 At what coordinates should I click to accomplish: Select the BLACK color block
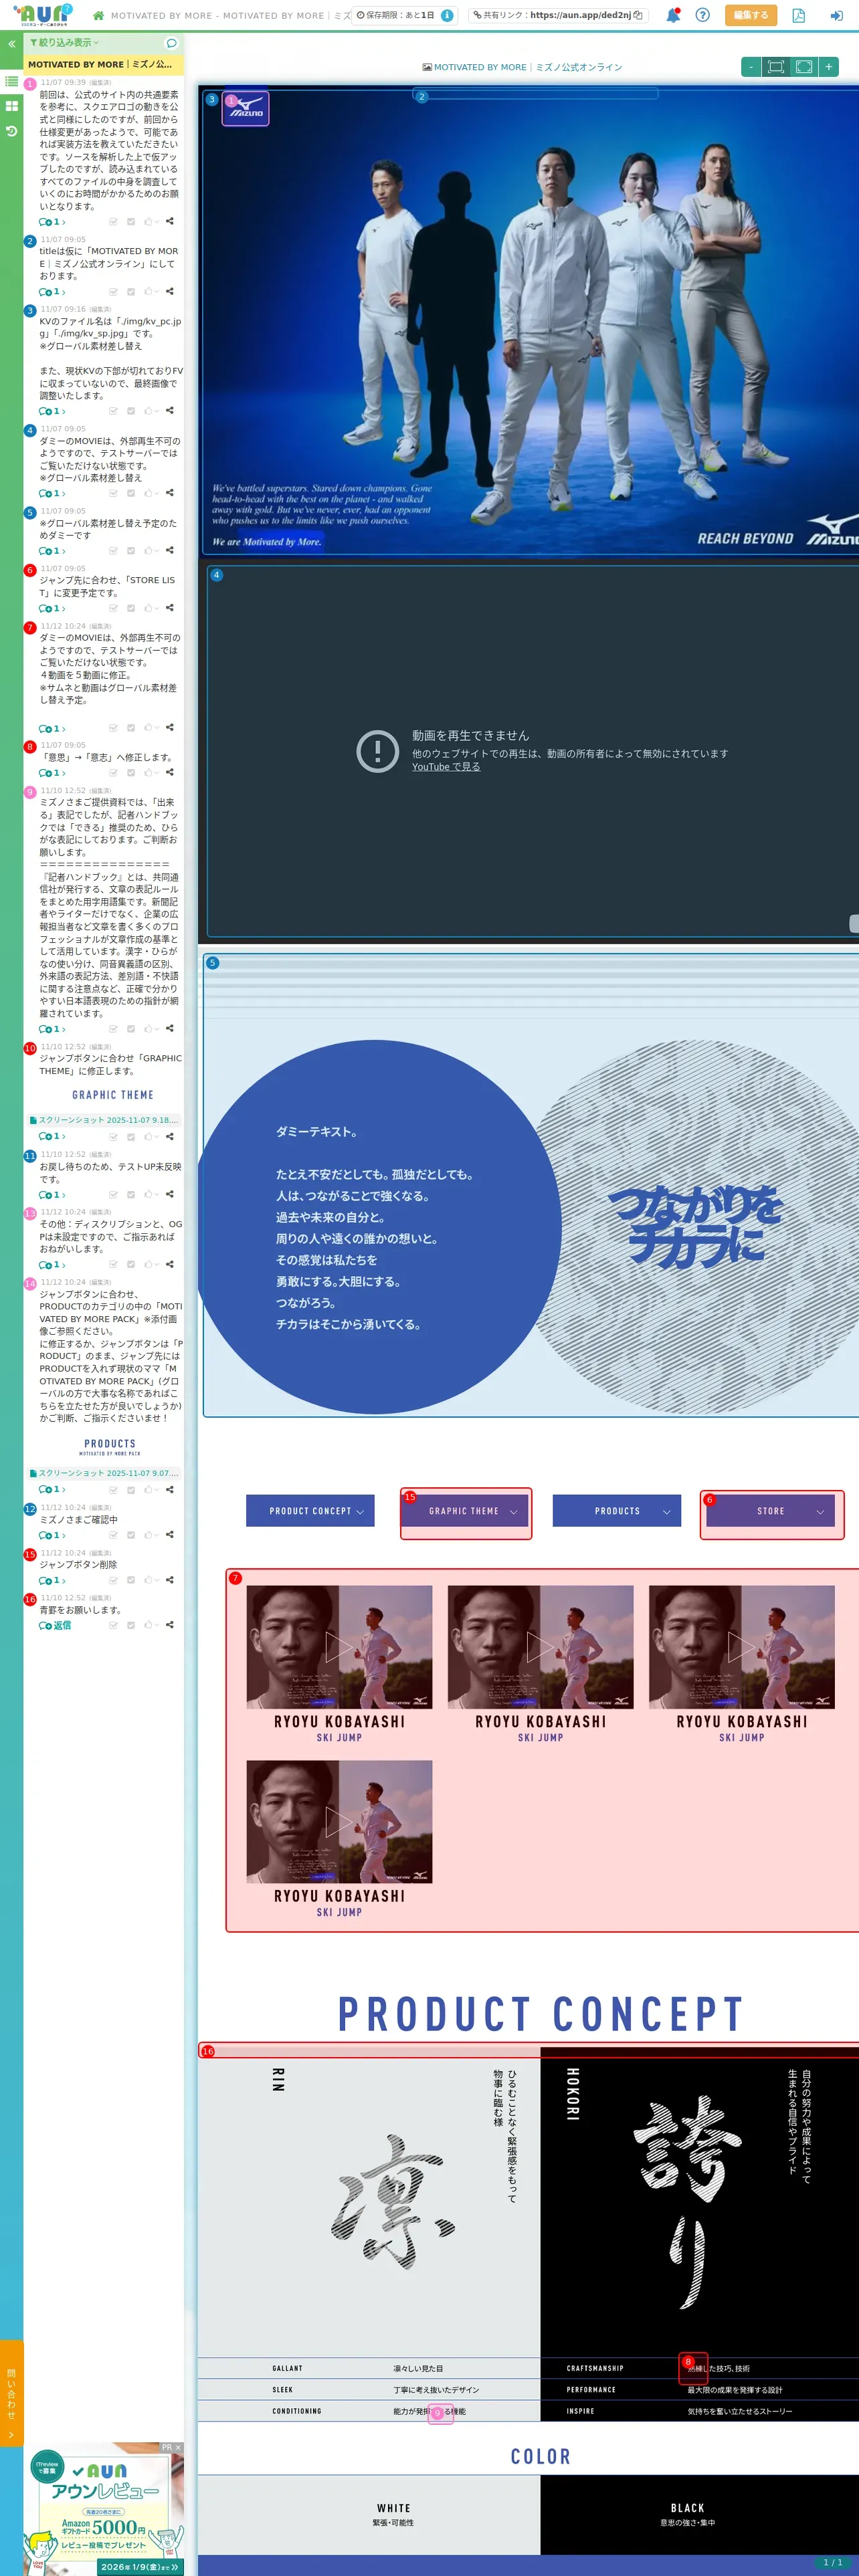pos(700,2514)
